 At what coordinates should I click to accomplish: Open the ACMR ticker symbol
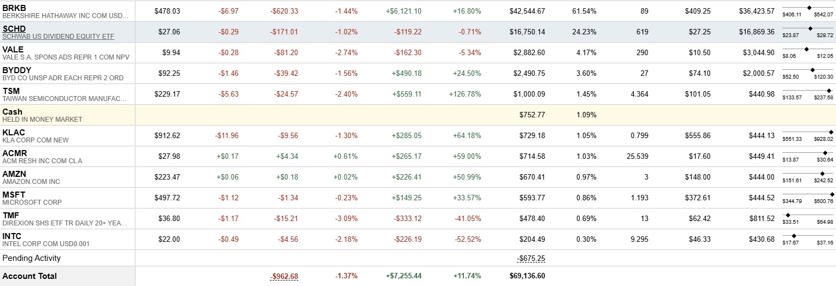[15, 153]
